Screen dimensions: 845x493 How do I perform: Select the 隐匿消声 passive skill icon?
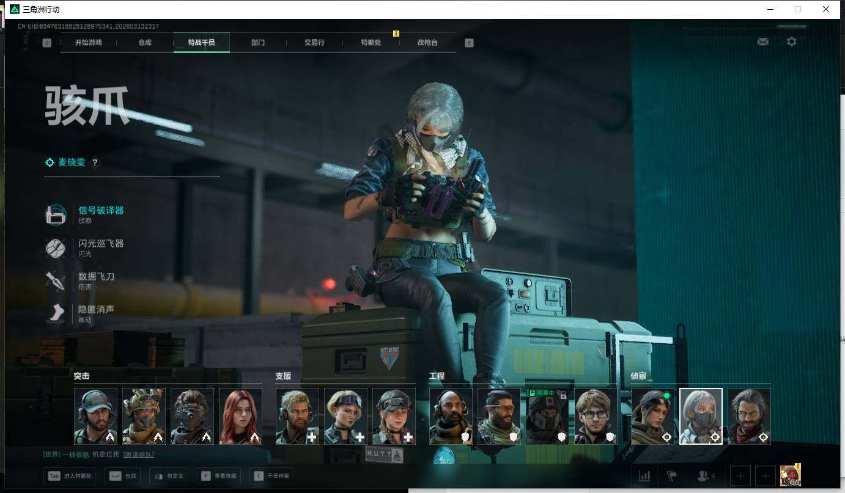(x=56, y=313)
